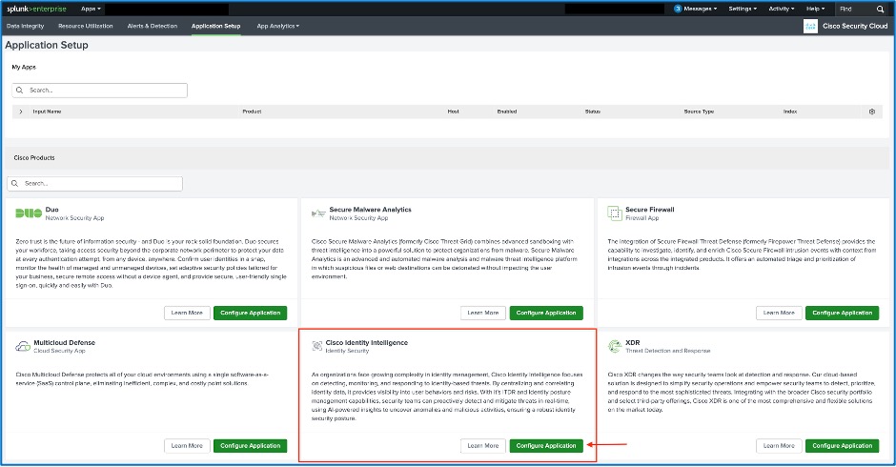Click the Secure Malware Analytics icon
Image resolution: width=896 pixels, height=467 pixels.
click(x=317, y=213)
